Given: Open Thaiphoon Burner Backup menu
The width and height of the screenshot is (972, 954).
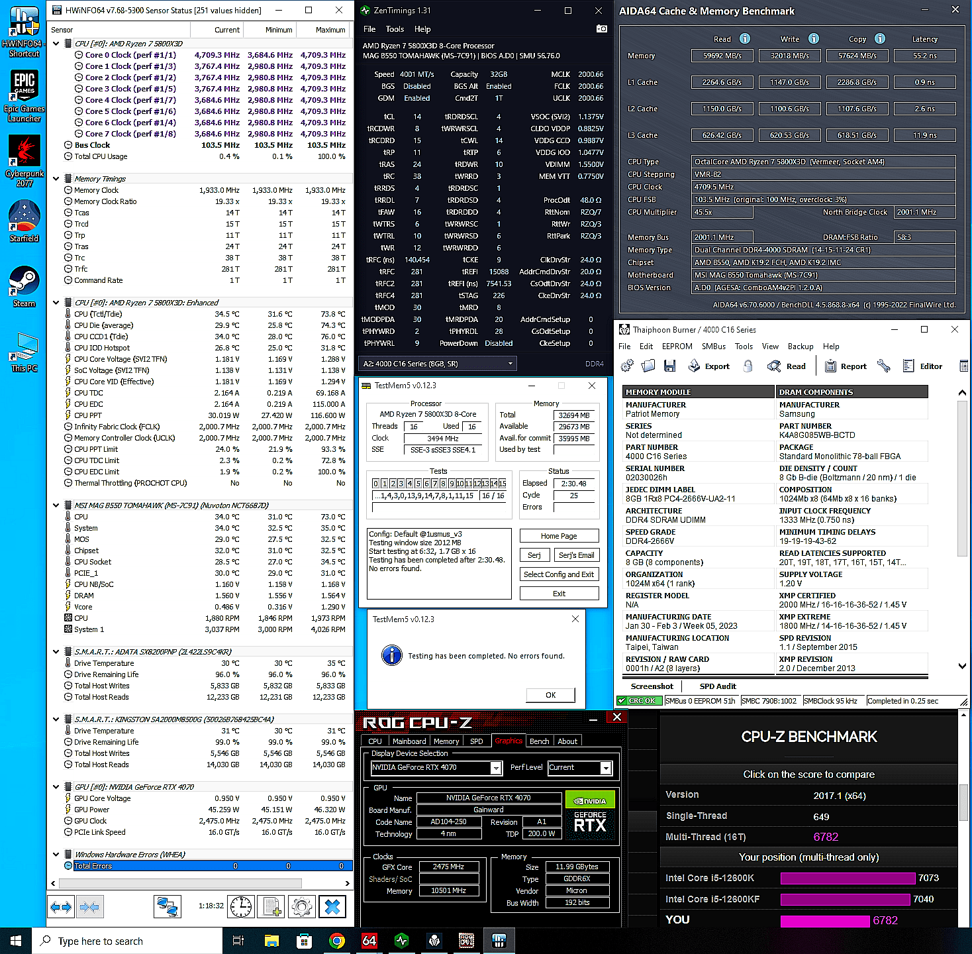Looking at the screenshot, I should coord(800,346).
